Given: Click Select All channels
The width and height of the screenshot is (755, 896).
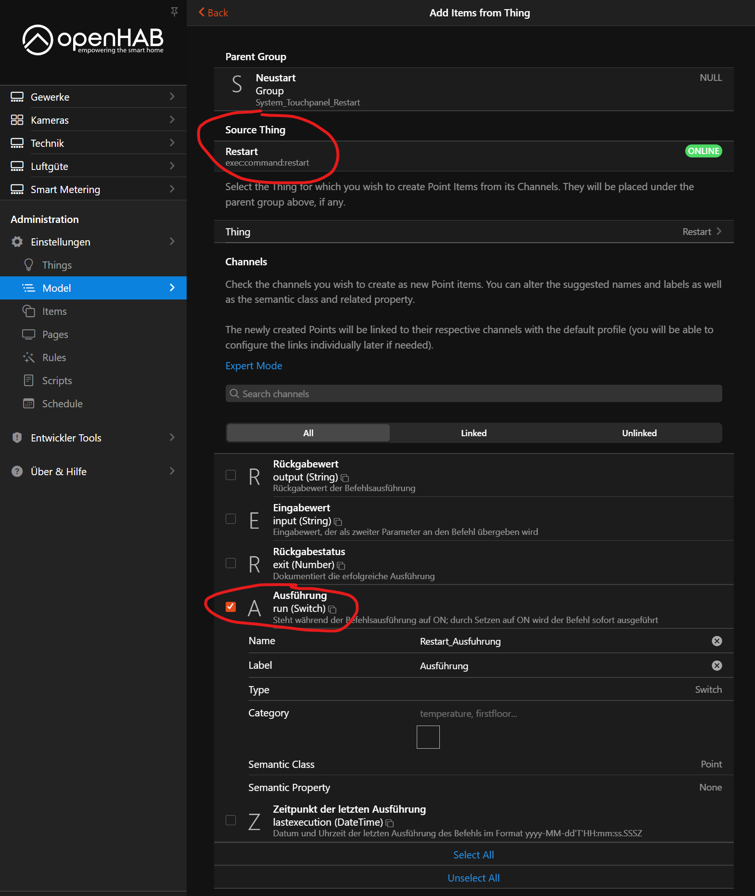Looking at the screenshot, I should (x=473, y=855).
